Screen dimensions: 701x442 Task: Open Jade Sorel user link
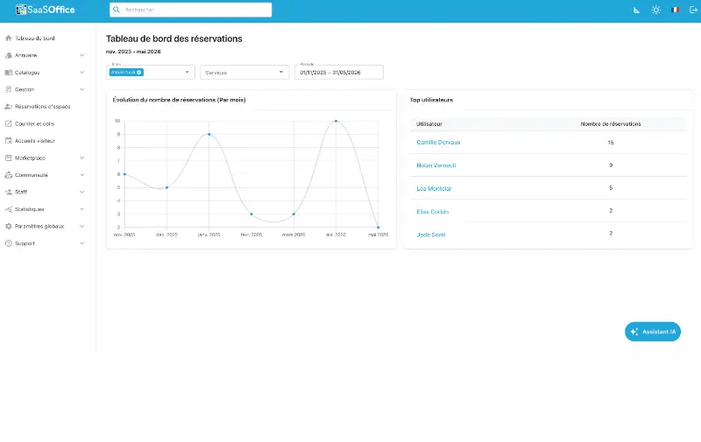coord(430,235)
